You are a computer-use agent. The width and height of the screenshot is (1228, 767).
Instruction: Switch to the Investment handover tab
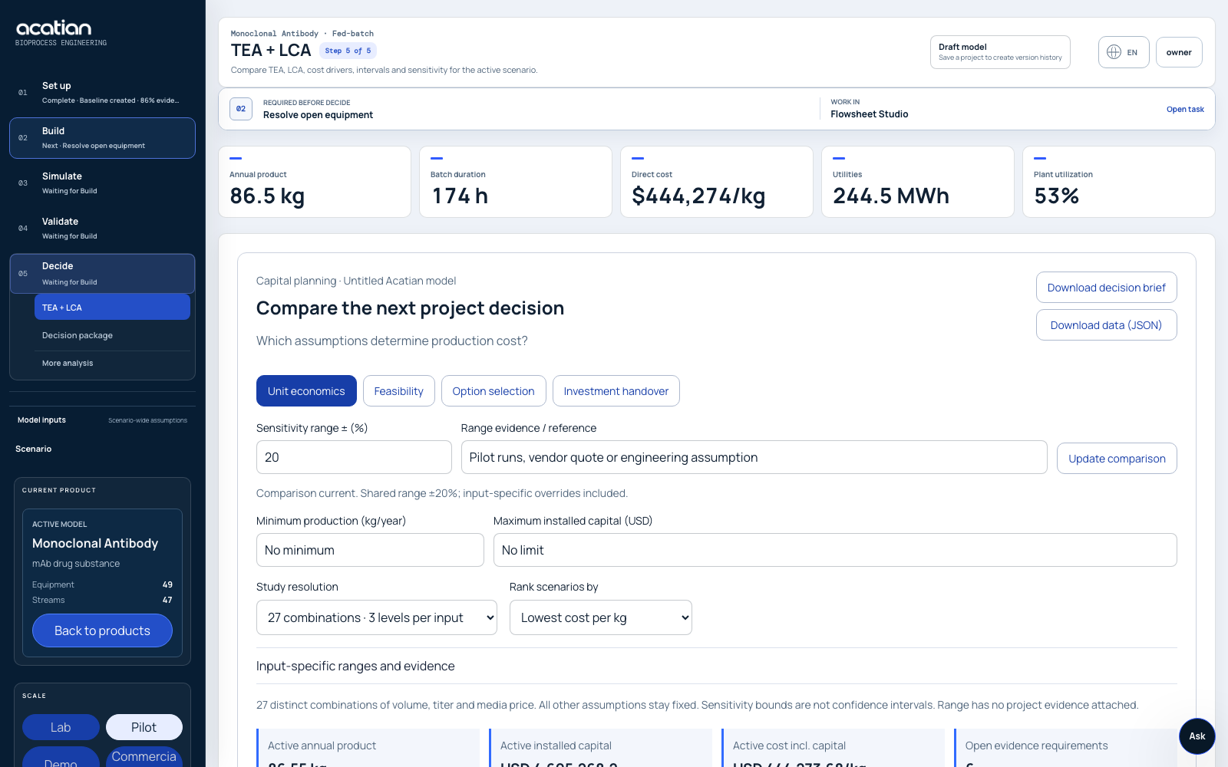[616, 391]
